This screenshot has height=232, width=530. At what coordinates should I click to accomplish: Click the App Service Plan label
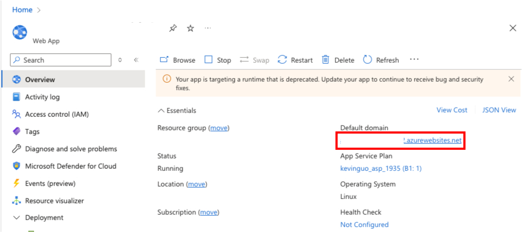pyautogui.click(x=366, y=156)
